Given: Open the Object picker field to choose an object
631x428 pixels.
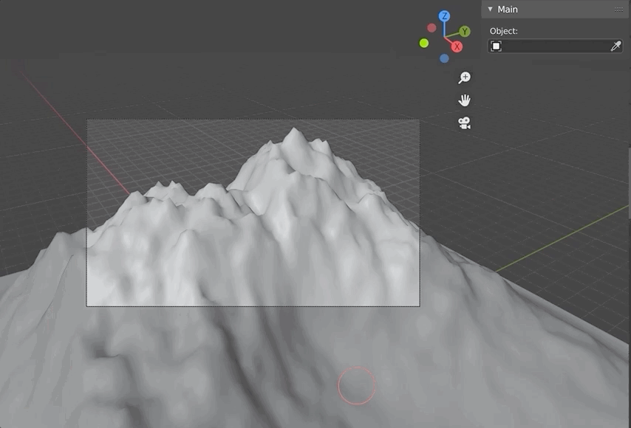Looking at the screenshot, I should pyautogui.click(x=553, y=46).
